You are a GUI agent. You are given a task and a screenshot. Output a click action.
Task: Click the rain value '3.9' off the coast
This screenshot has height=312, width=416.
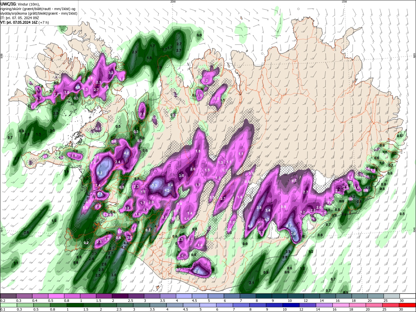tap(288, 252)
